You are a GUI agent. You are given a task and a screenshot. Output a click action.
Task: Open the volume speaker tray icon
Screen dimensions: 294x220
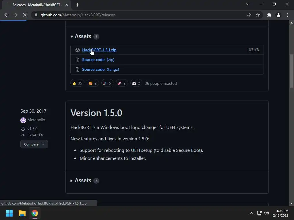coord(266,213)
